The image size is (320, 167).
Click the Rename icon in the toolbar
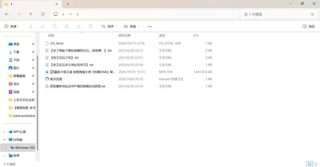(67, 26)
